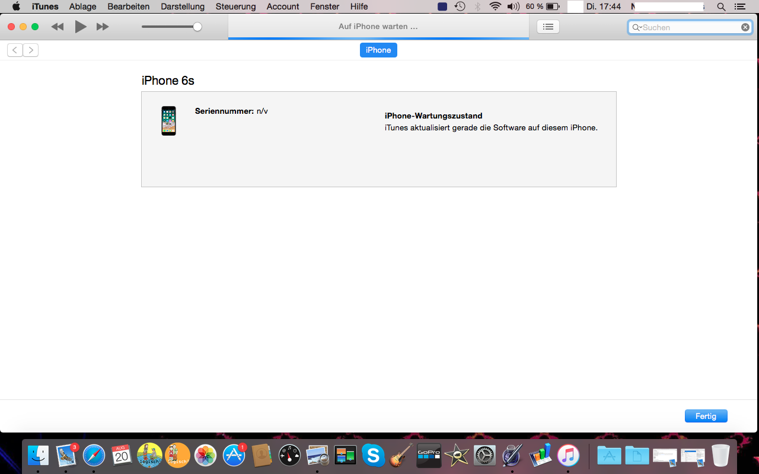Start playback with the Play button
Screen dimensions: 759x474
coord(81,27)
